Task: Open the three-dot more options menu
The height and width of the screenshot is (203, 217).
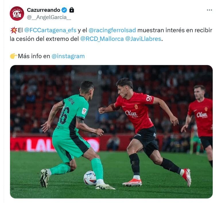Action: click(209, 10)
